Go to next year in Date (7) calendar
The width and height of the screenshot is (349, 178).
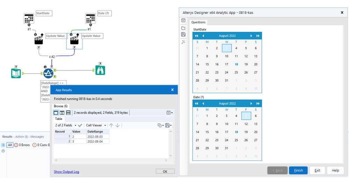tap(258, 104)
